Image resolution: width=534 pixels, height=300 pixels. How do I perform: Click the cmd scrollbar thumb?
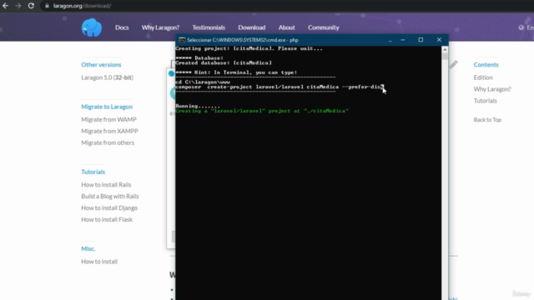pos(445,57)
